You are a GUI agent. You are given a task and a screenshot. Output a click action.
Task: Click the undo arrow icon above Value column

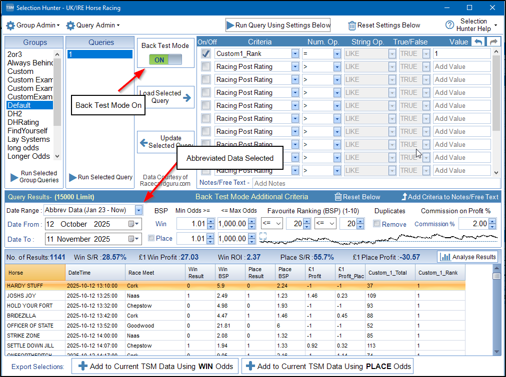(x=478, y=42)
